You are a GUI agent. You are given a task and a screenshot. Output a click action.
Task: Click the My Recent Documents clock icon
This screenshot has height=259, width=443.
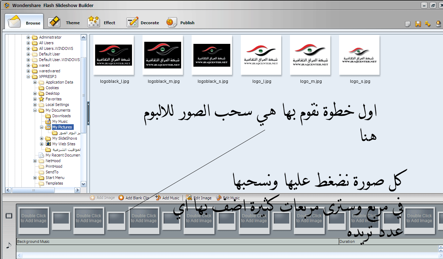(41, 155)
